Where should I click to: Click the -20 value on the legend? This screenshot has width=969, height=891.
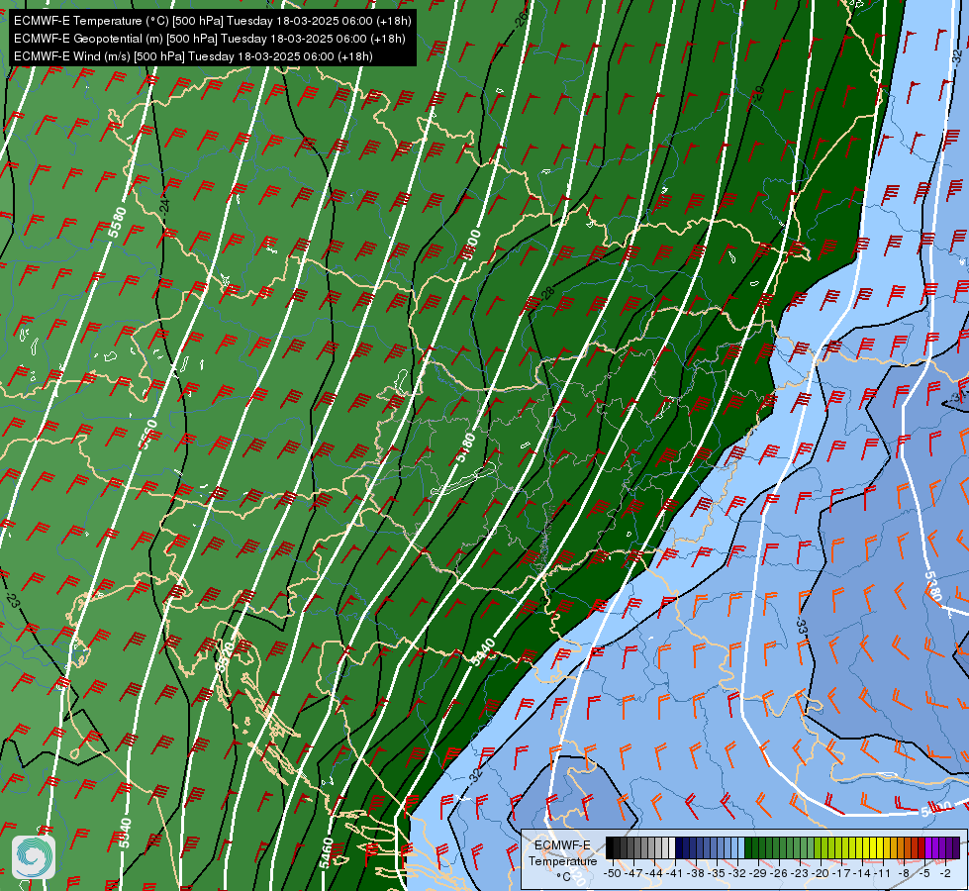pos(821,873)
